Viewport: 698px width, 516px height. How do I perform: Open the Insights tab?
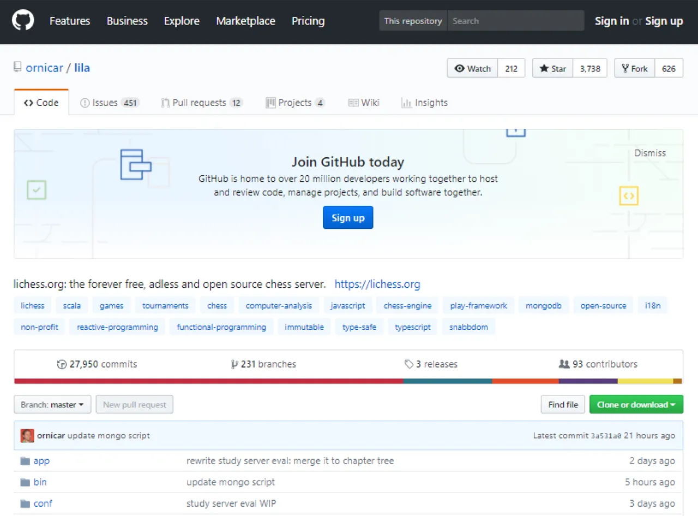pyautogui.click(x=424, y=103)
